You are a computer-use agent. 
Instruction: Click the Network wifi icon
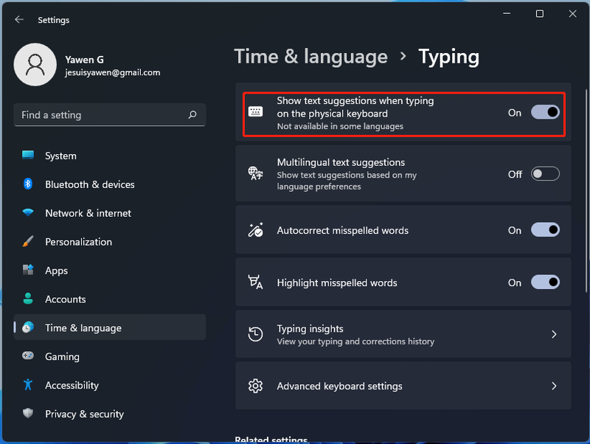28,212
